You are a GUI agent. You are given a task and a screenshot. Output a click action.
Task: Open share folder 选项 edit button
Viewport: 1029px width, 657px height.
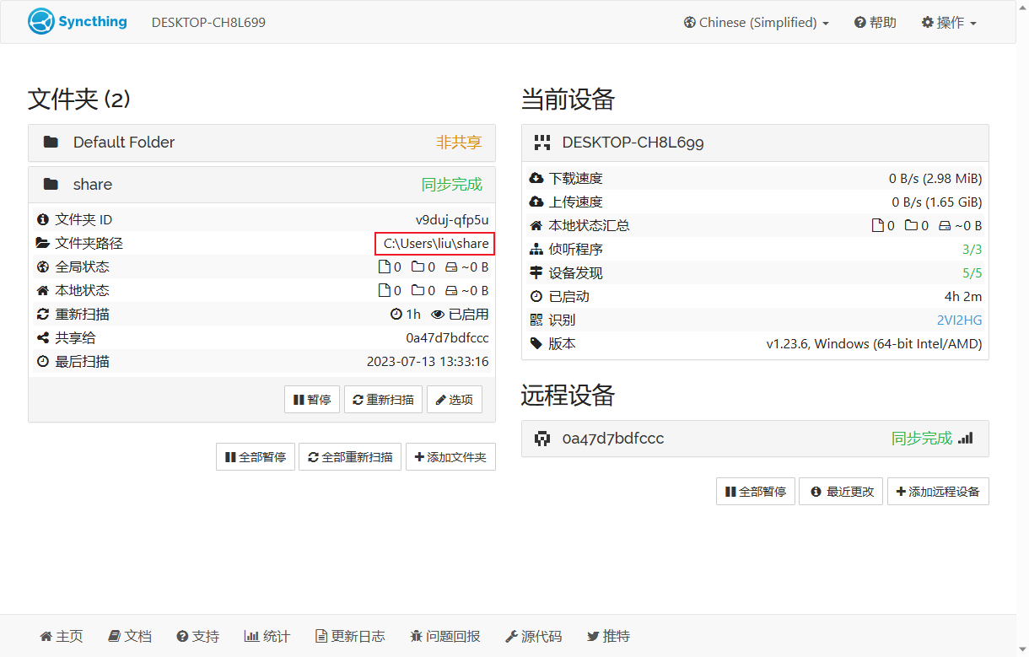[x=455, y=400]
